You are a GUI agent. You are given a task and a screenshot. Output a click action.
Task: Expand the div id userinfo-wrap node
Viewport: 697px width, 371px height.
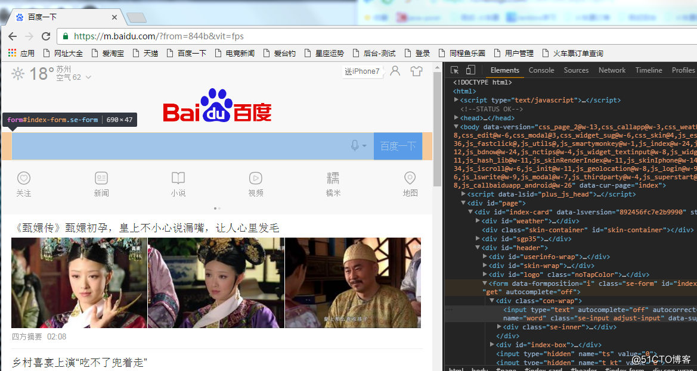click(485, 256)
